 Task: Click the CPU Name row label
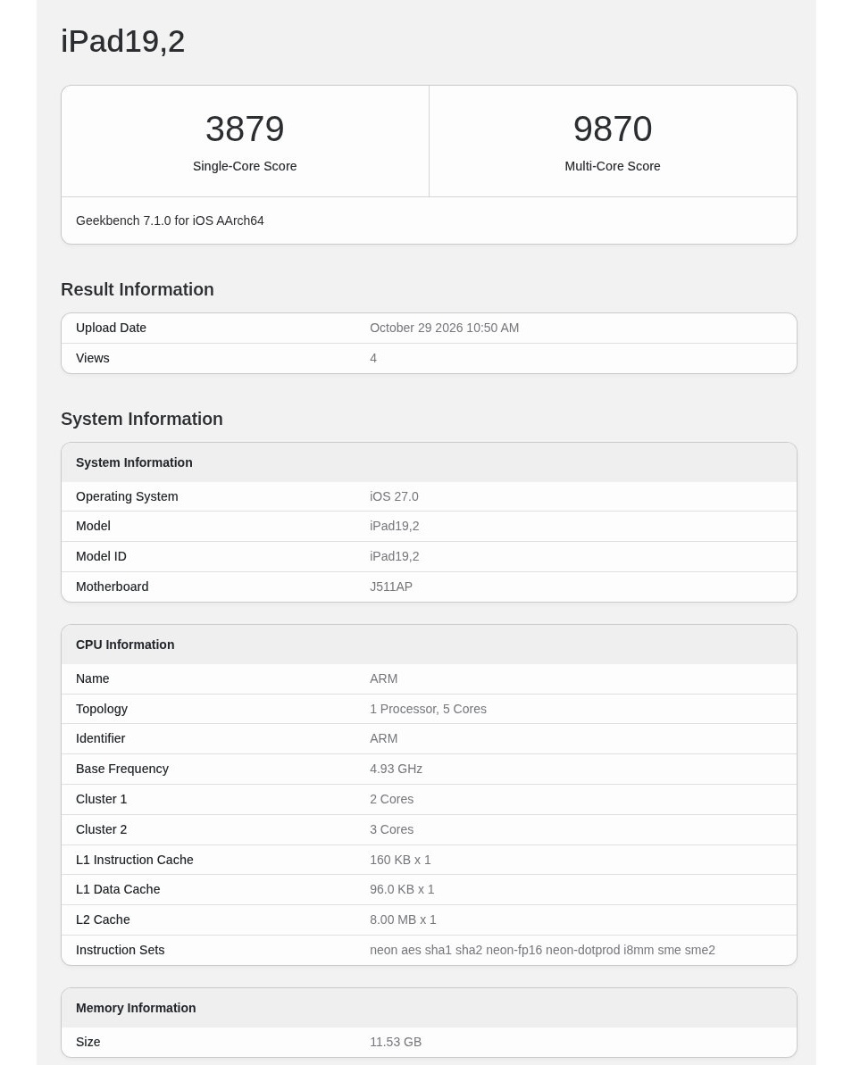92,678
